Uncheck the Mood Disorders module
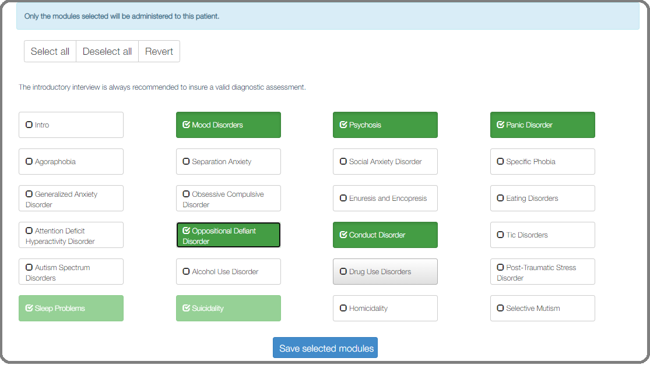Viewport: 650px width, 365px height. click(229, 125)
